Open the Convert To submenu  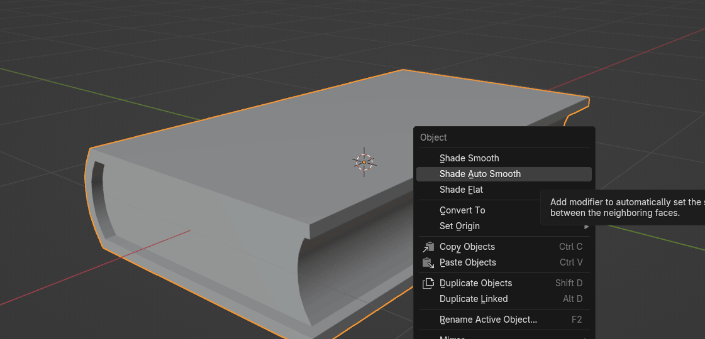tap(462, 210)
